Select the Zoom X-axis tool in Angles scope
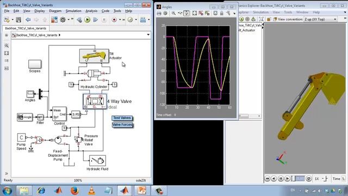This screenshot has height=196, width=348. pyautogui.click(x=180, y=13)
